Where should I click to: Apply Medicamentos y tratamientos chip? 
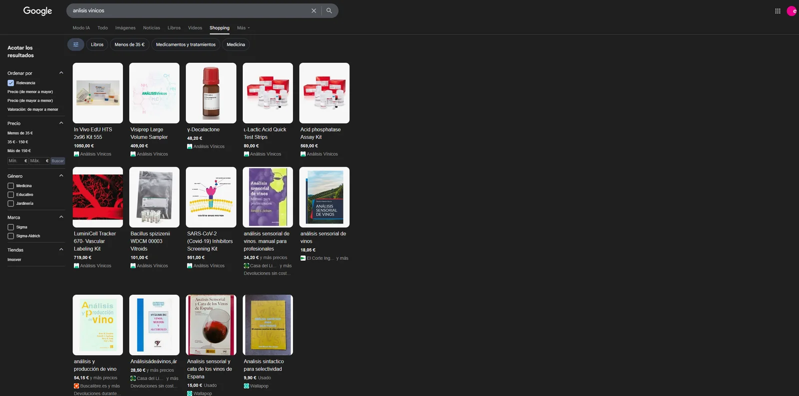186,44
